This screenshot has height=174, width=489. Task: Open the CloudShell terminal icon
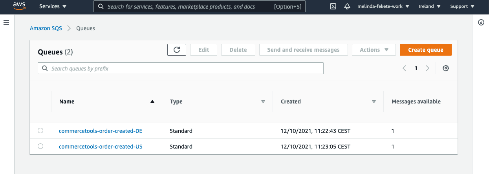coord(333,6)
